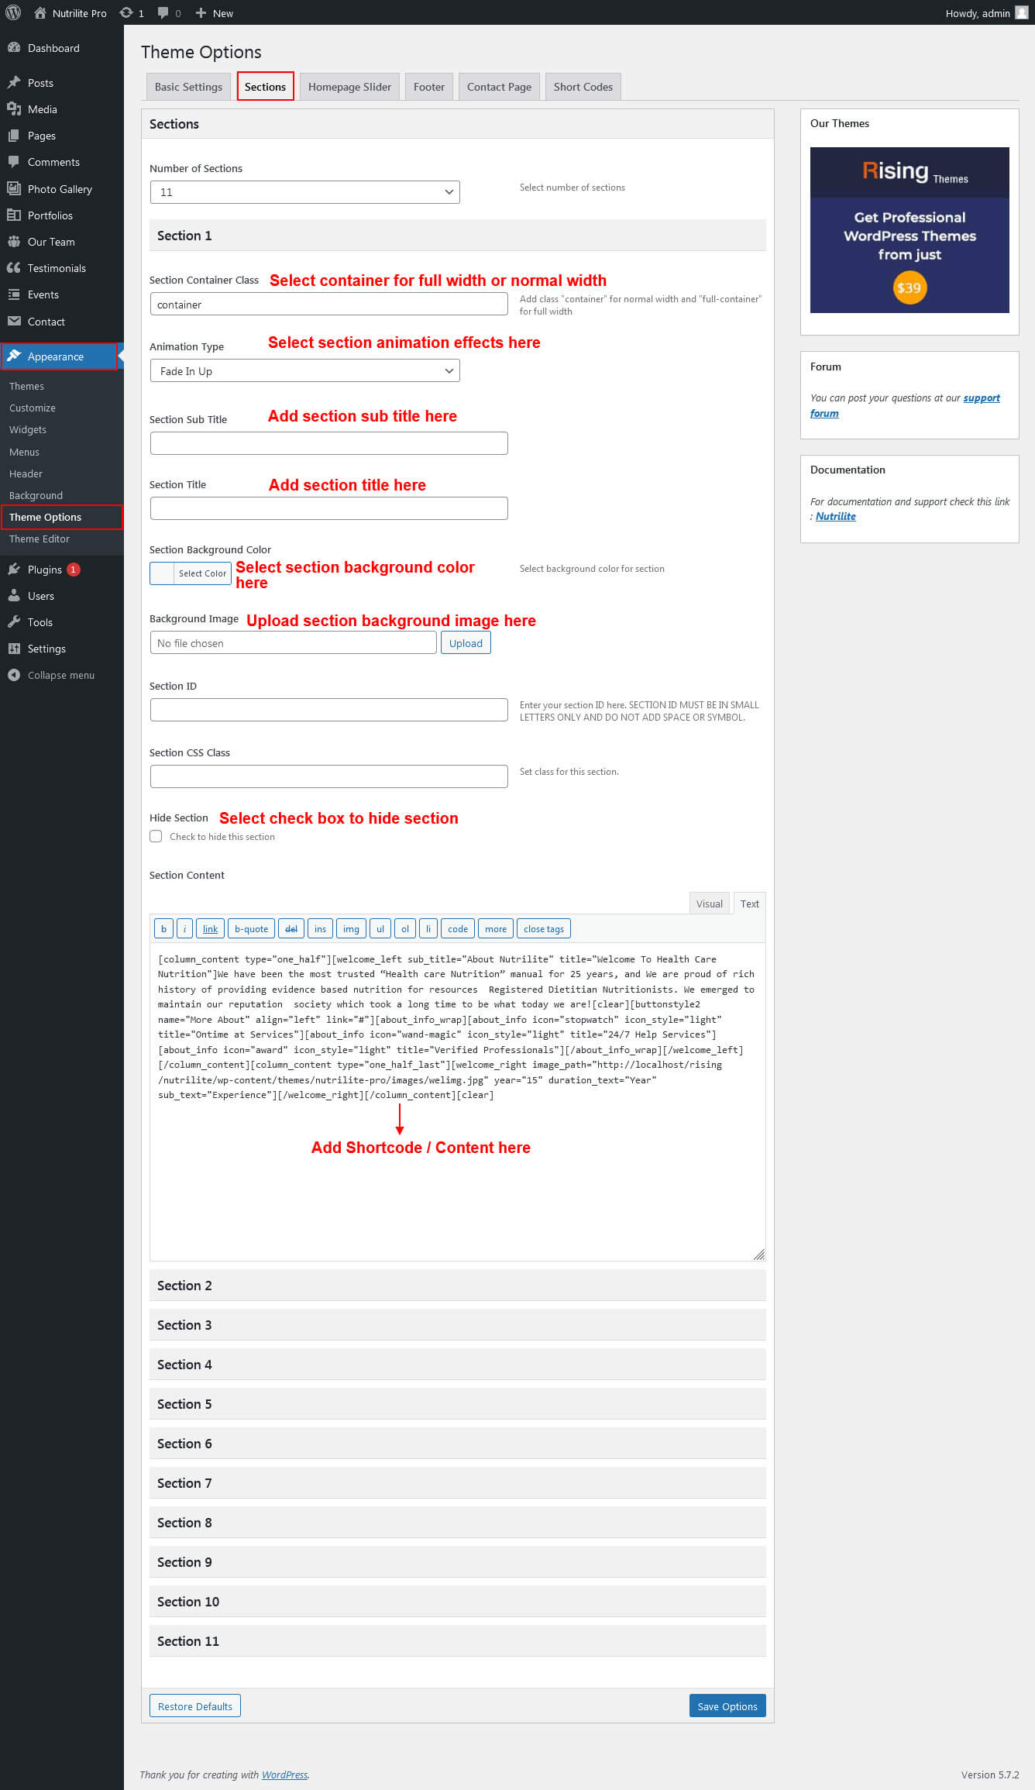Open the Dashboard icon in sidebar

tap(14, 48)
